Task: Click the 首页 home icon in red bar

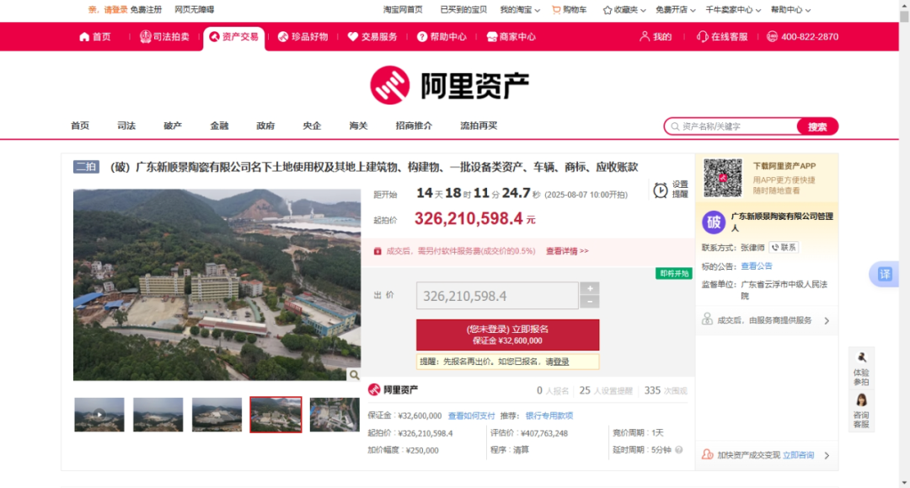Action: [x=84, y=36]
